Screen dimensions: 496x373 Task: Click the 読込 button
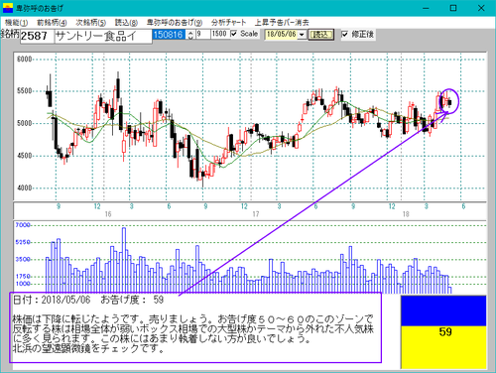click(x=320, y=35)
